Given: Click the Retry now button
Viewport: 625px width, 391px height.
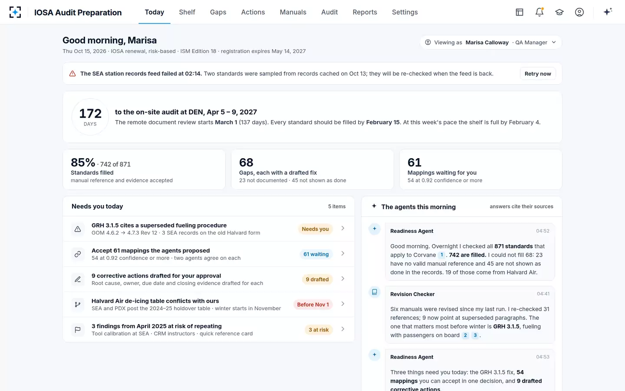Looking at the screenshot, I should [538, 74].
